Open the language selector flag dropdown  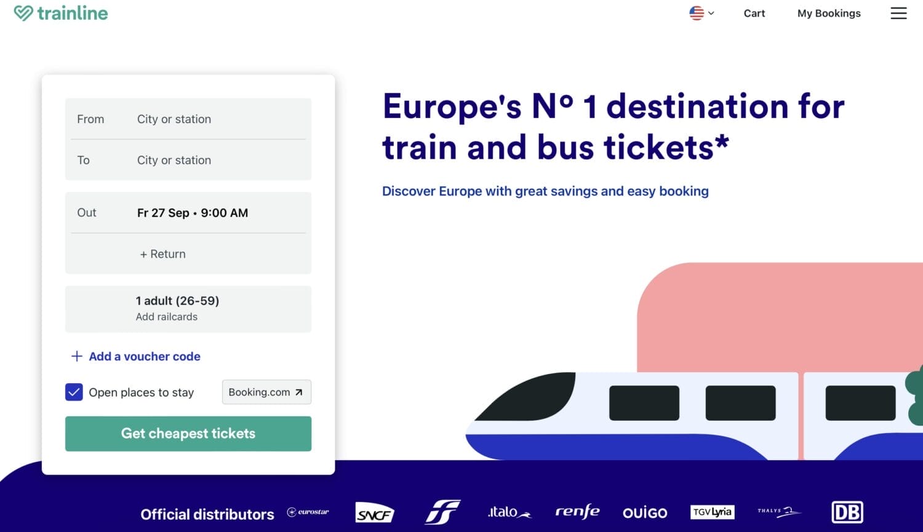click(700, 13)
